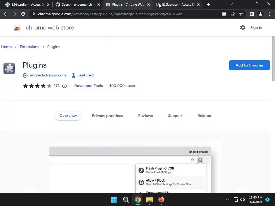Open Firefox from taskbar
Image resolution: width=275 pixels, height=206 pixels.
click(161, 200)
